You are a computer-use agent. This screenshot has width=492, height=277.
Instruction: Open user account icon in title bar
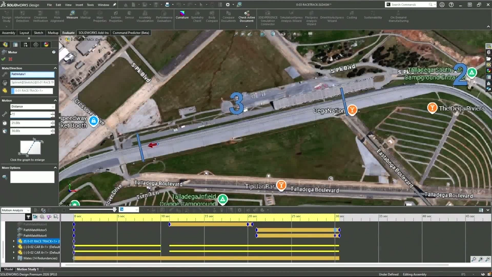point(442,5)
